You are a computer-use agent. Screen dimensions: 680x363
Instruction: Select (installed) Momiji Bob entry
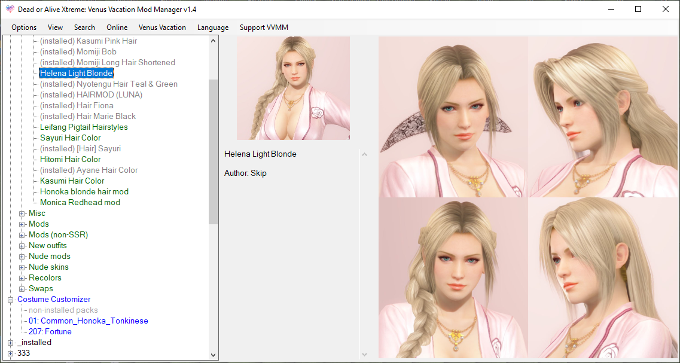[78, 51]
